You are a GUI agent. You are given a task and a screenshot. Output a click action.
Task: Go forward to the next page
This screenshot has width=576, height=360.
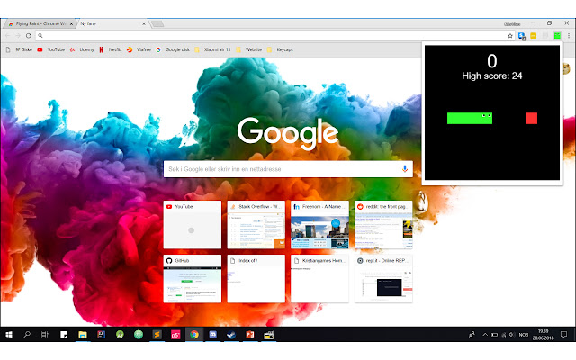(18, 36)
